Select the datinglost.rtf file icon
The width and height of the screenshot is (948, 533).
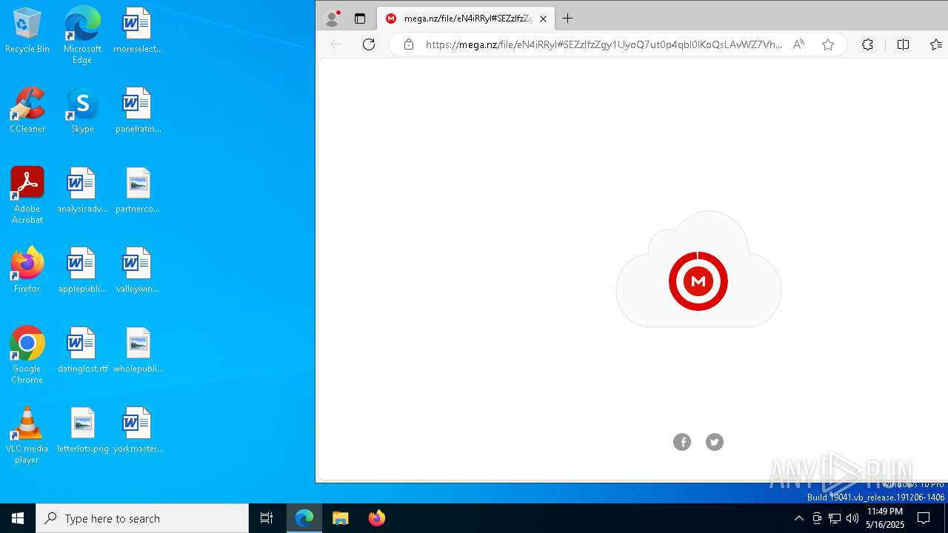82,350
